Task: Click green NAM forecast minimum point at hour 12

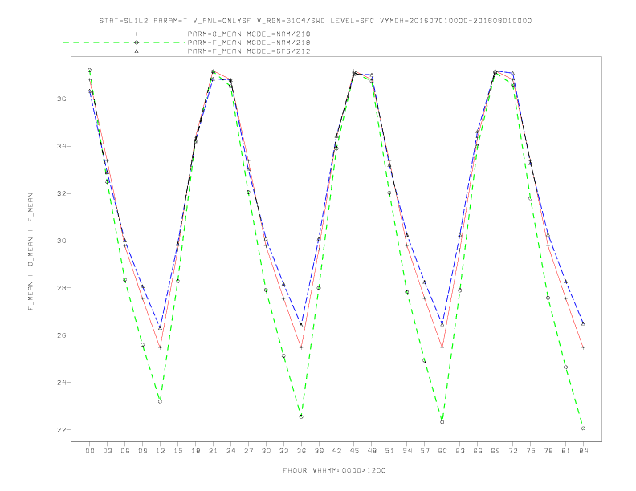Action: [x=161, y=401]
